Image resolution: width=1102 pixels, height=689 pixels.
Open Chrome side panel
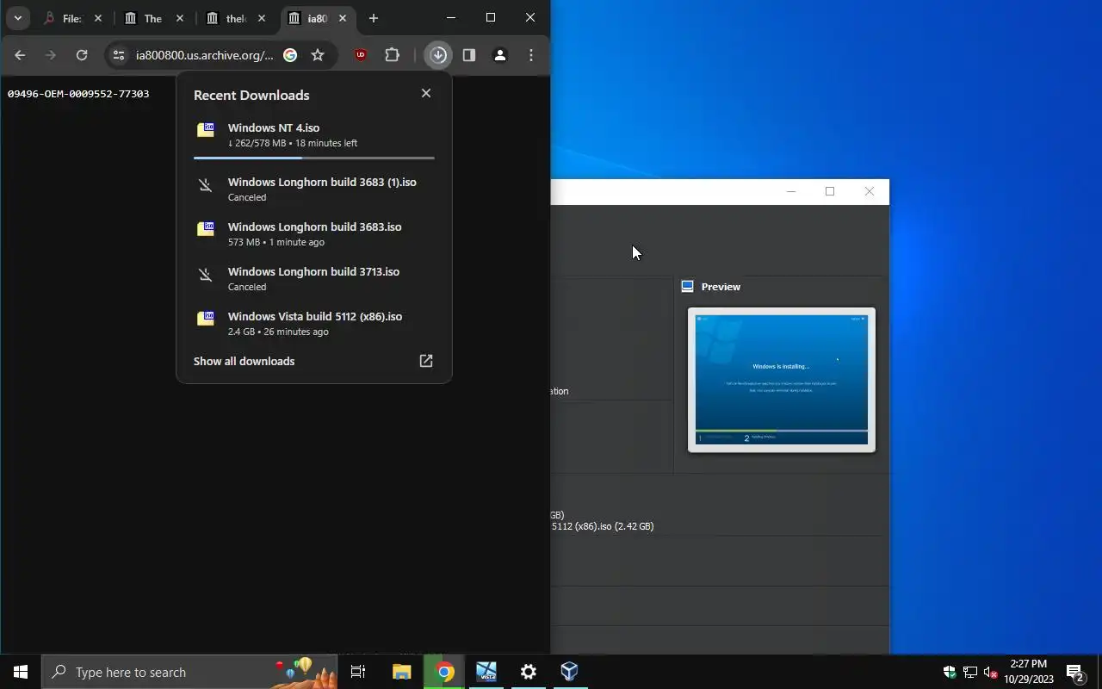point(469,55)
